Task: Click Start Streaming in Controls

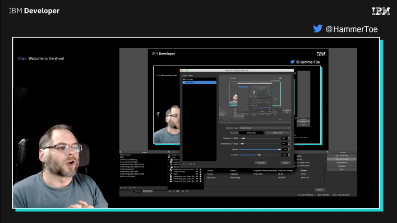Action: click(342, 156)
